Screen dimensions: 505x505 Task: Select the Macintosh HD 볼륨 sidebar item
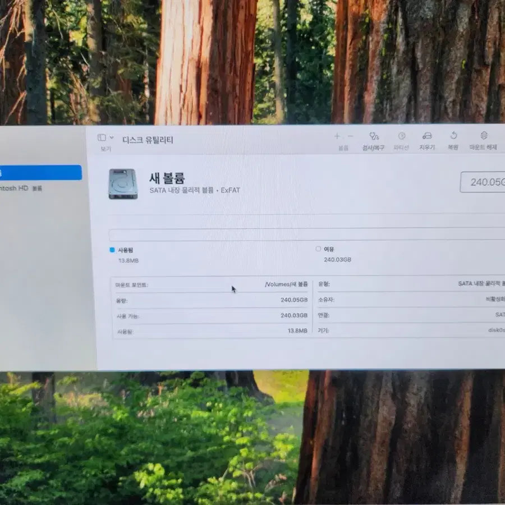(x=21, y=189)
